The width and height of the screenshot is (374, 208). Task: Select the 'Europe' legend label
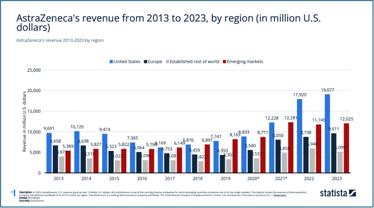[155, 62]
